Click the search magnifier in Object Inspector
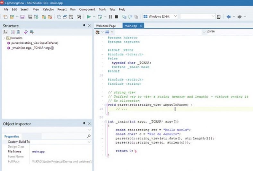The image size is (253, 171). (89, 136)
